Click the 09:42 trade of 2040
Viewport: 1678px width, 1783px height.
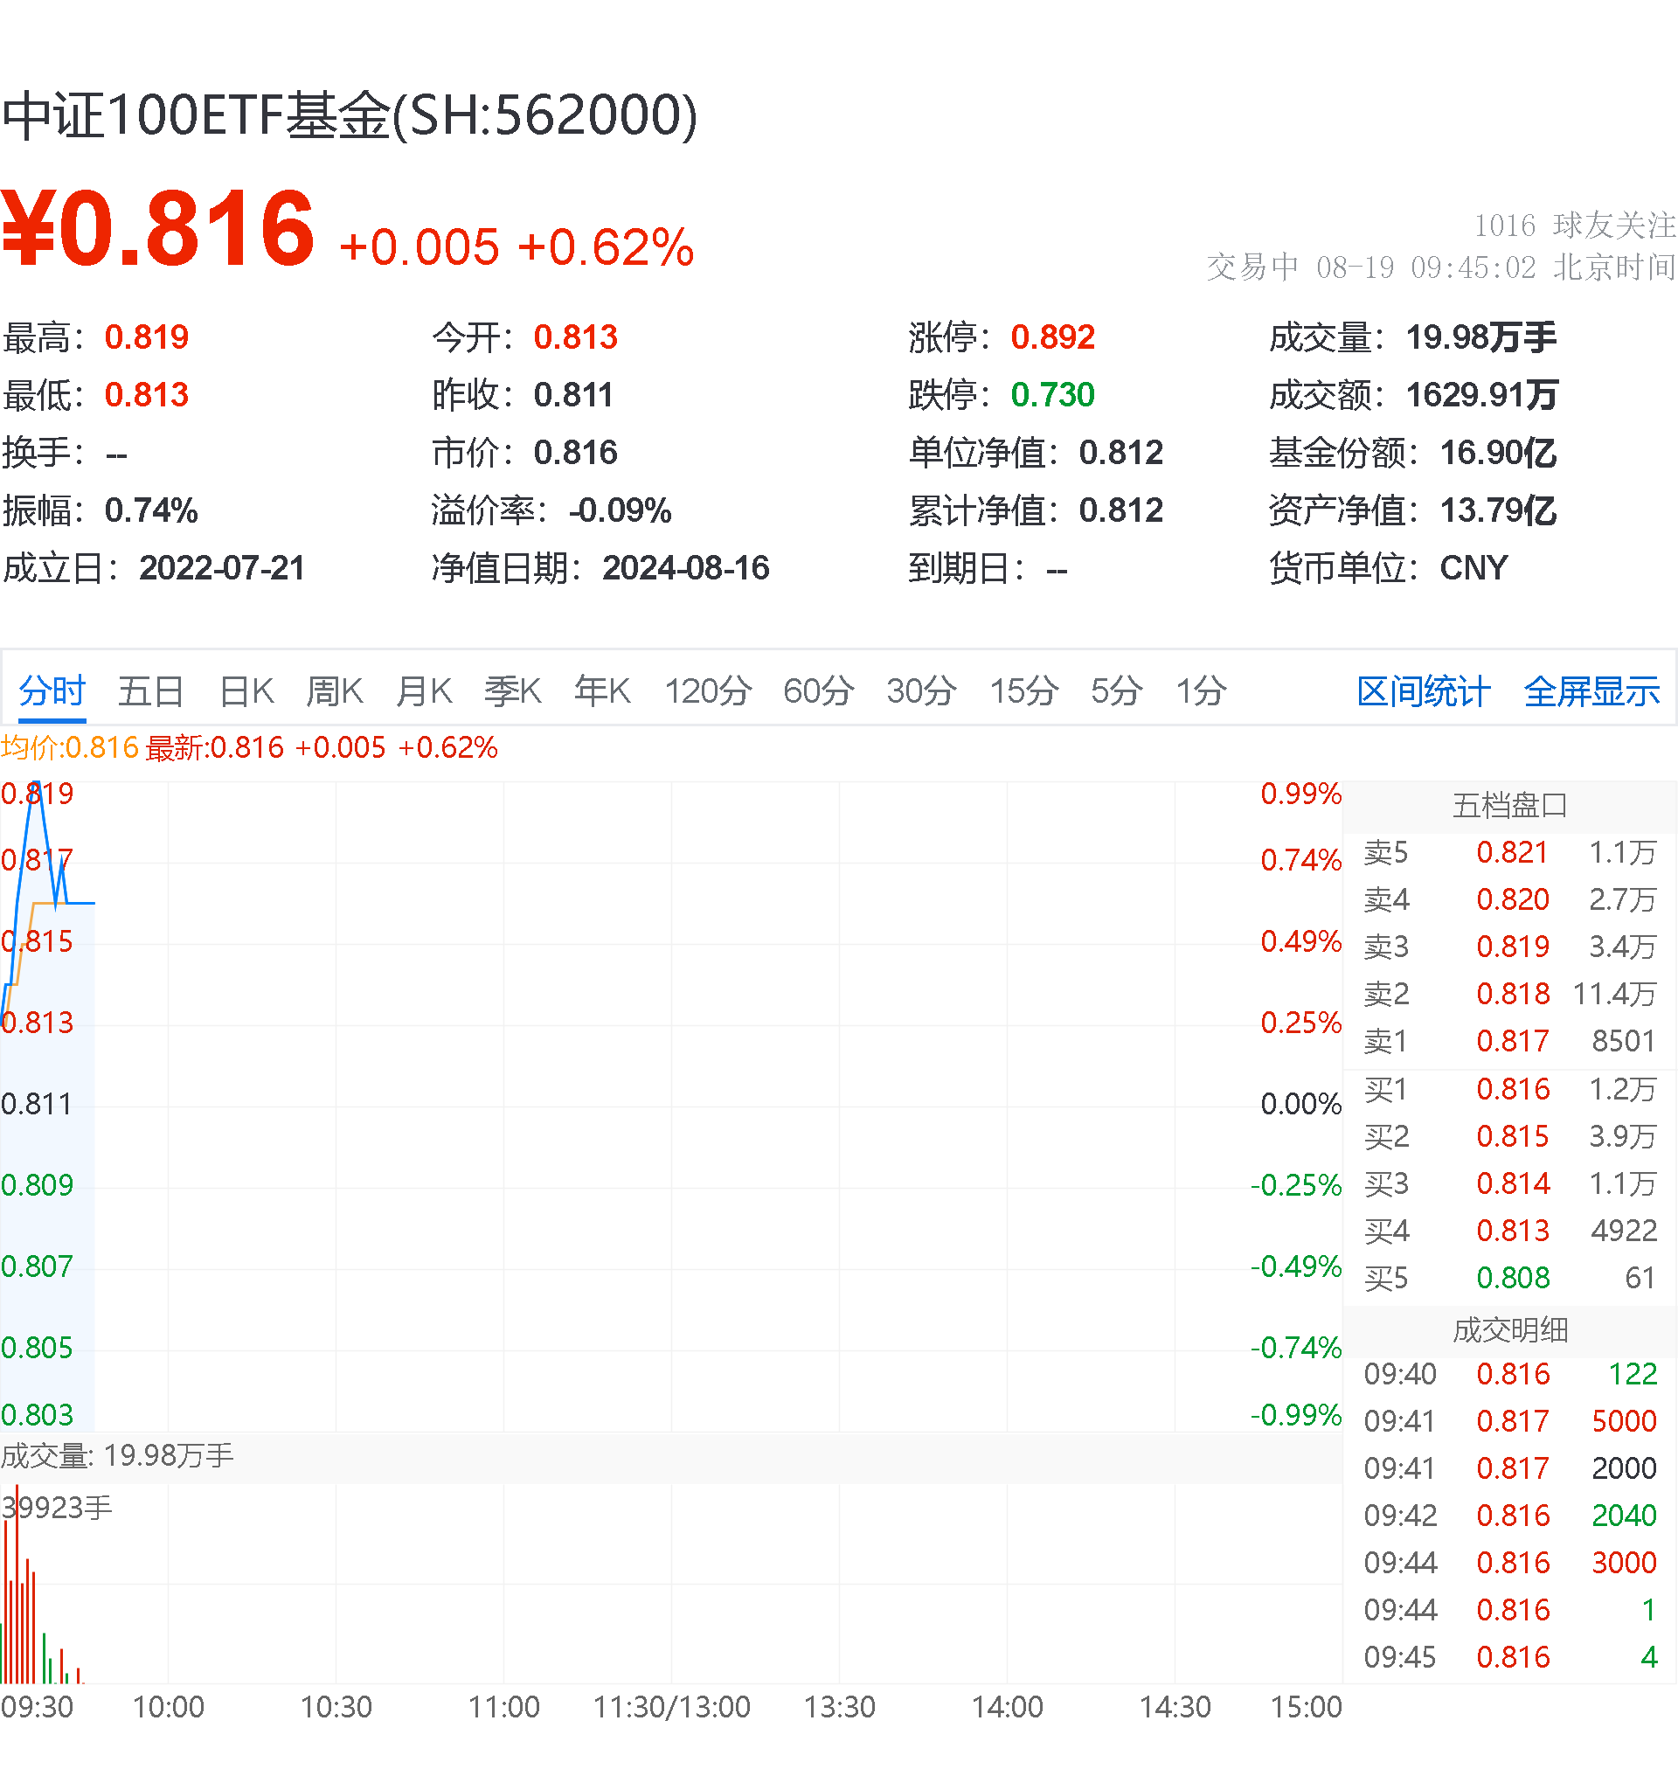[x=1510, y=1516]
